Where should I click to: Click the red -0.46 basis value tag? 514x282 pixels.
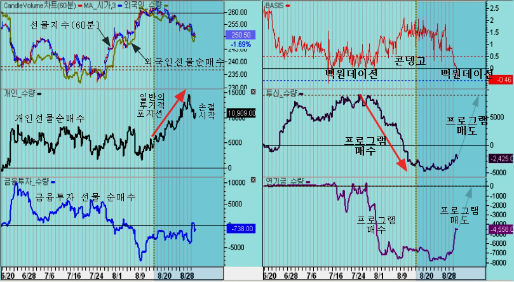coord(501,79)
